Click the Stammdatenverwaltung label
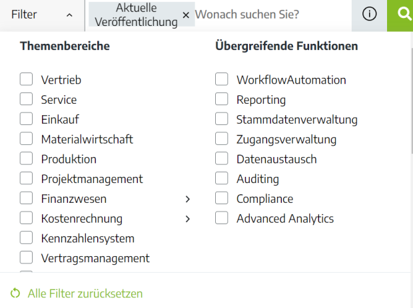This screenshot has height=308, width=413. pos(297,120)
